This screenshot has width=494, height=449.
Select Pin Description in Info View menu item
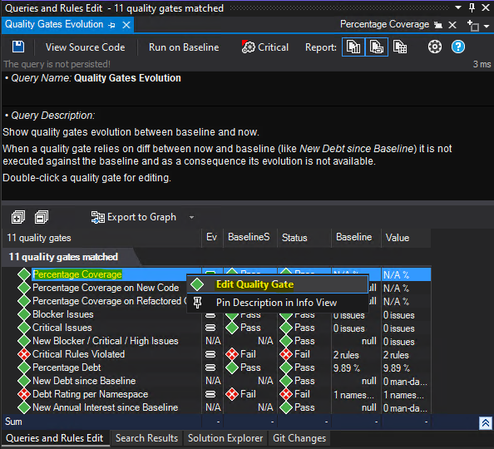278,303
